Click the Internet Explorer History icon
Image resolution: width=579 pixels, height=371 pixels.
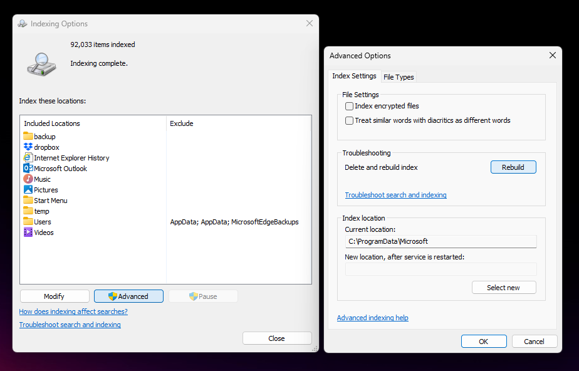pyautogui.click(x=28, y=158)
